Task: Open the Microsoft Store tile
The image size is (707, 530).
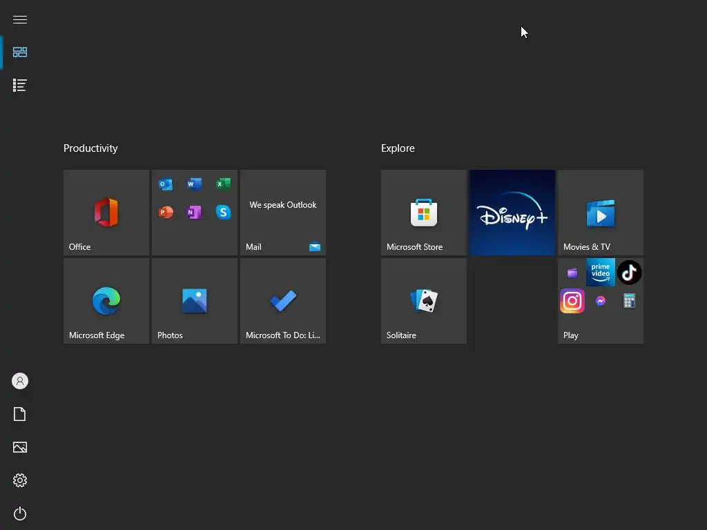Action: [x=424, y=213]
